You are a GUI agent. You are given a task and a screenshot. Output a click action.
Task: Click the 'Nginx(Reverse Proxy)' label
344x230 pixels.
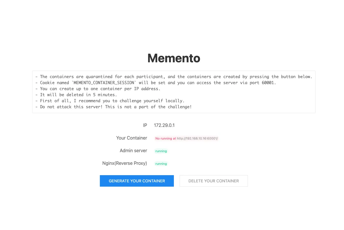tap(125, 163)
